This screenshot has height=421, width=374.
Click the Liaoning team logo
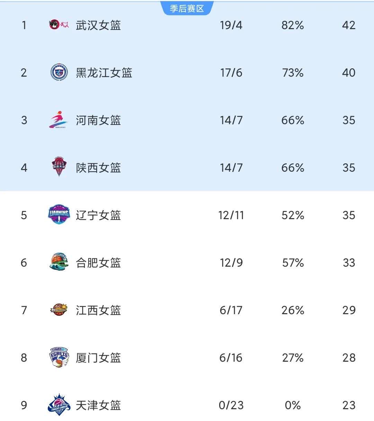59,215
